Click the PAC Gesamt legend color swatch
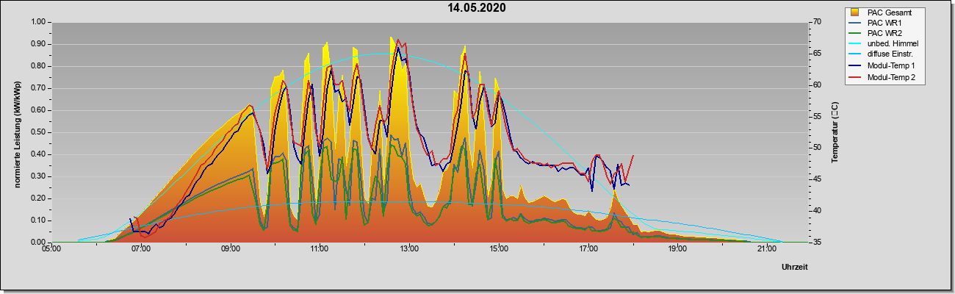This screenshot has height=294, width=955. point(855,12)
